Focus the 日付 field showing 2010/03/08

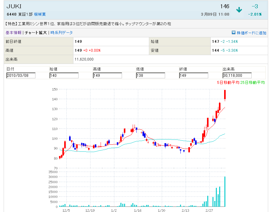21,76
